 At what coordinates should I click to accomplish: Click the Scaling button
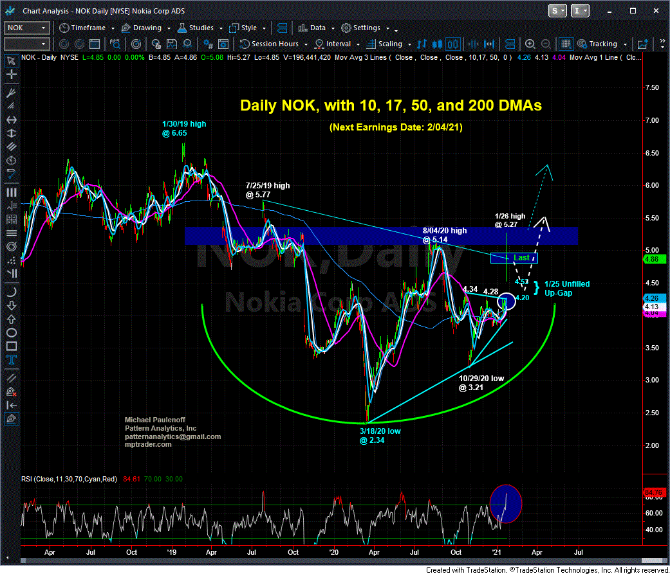pos(385,44)
